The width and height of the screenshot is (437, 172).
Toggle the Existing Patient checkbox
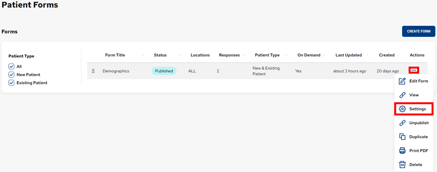pos(11,83)
